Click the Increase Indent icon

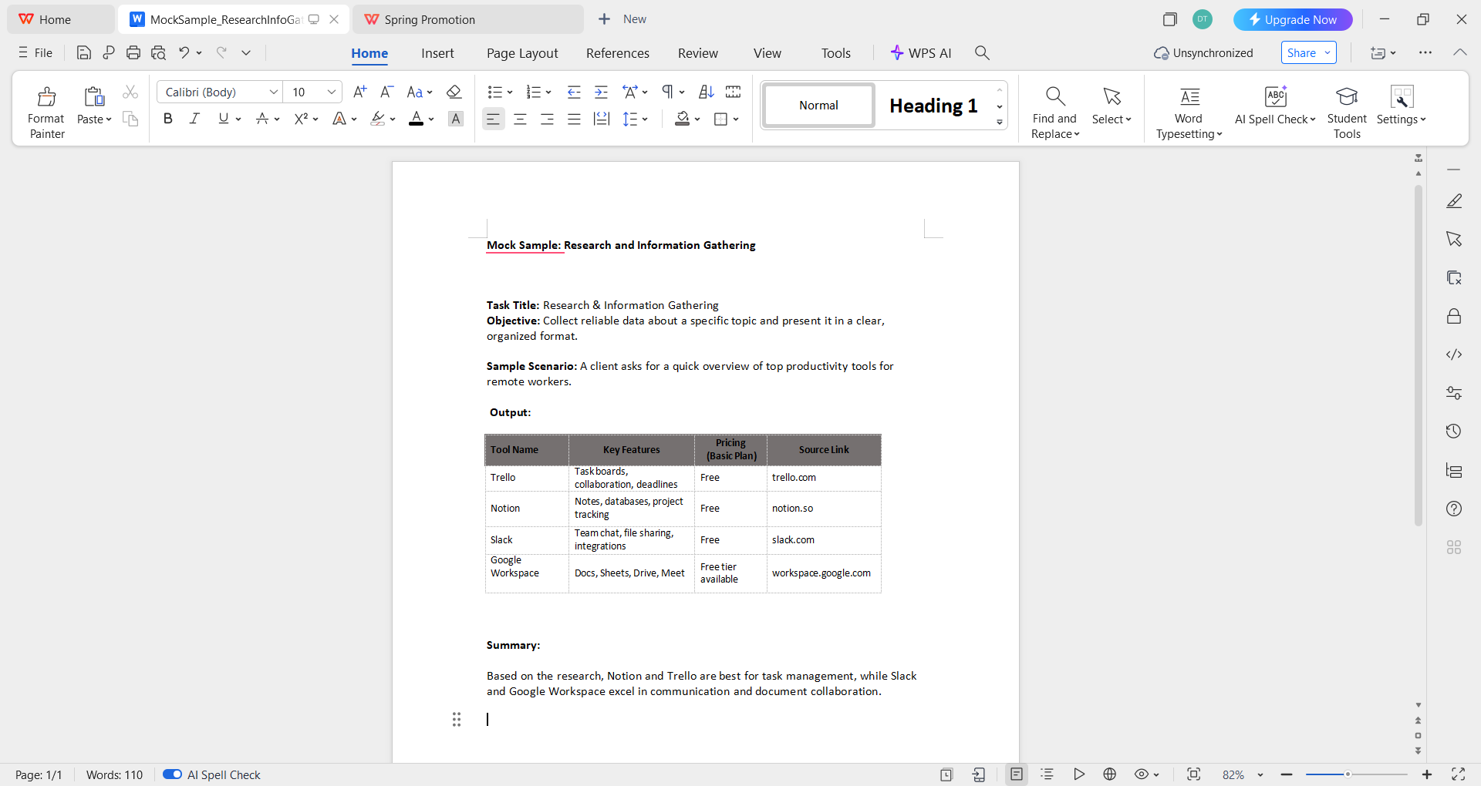[601, 92]
